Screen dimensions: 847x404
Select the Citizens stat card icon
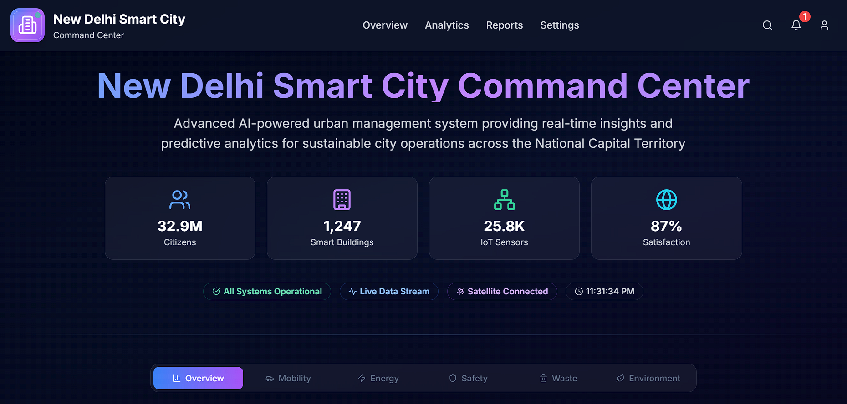tap(180, 199)
